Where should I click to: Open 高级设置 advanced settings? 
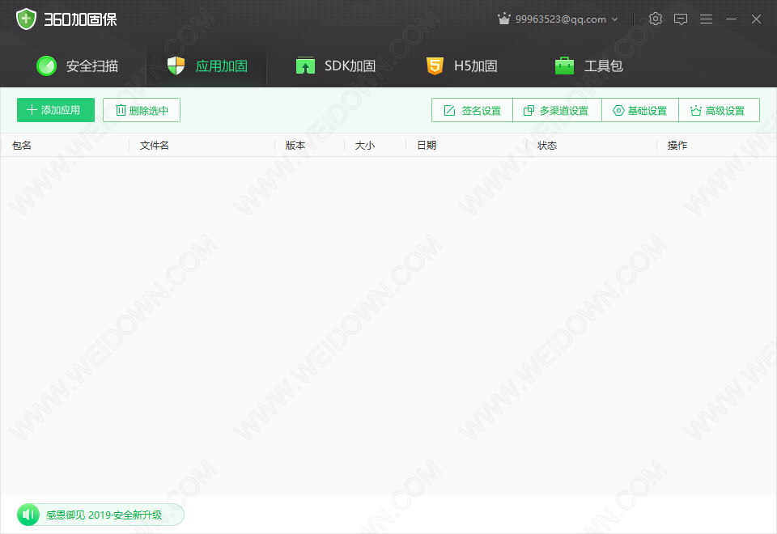719,110
